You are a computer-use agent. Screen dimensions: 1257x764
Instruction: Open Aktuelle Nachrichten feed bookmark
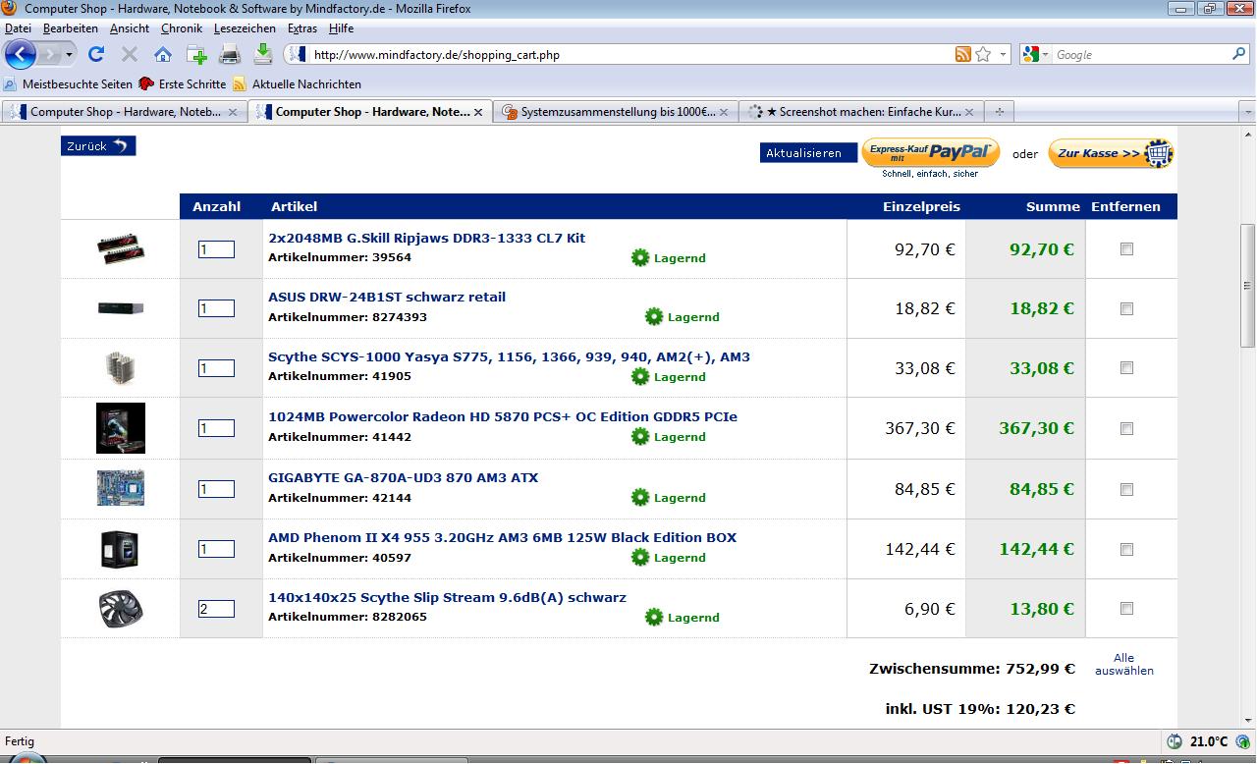[297, 84]
